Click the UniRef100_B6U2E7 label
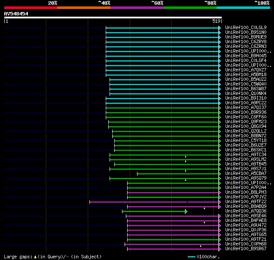 [246, 145]
